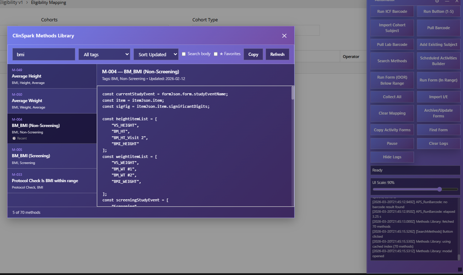
Task: Minimize the Automator panel
Action: click(447, 1)
